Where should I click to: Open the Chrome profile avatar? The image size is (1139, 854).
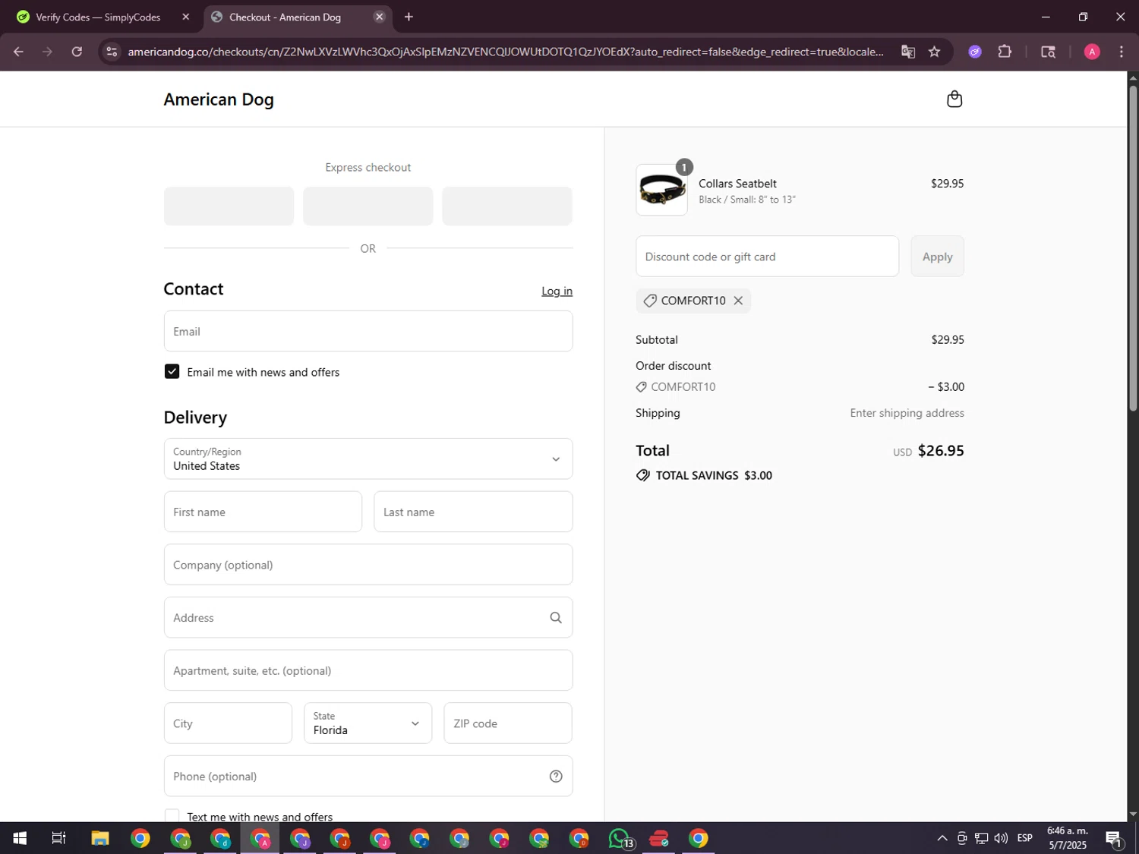tap(1092, 52)
